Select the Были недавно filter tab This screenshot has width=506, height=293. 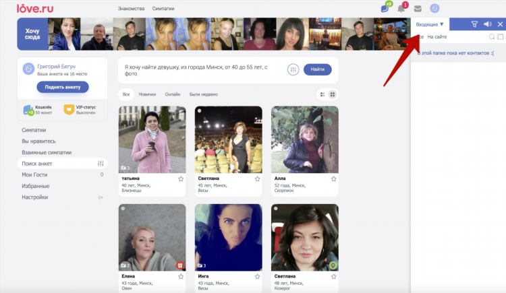(204, 94)
